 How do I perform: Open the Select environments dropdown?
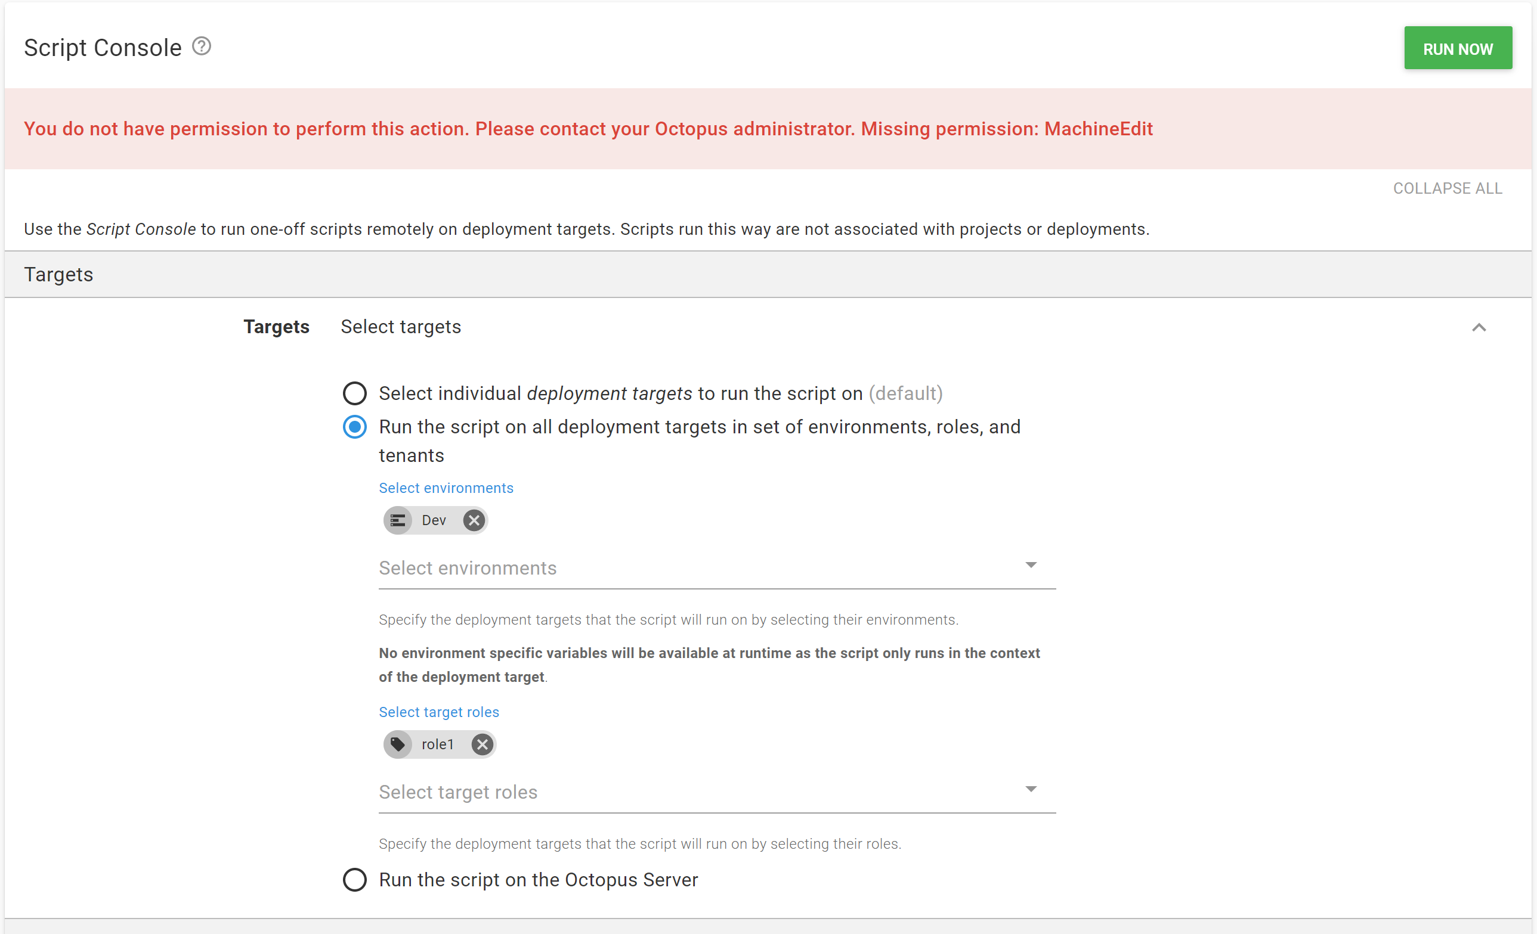[1031, 565]
